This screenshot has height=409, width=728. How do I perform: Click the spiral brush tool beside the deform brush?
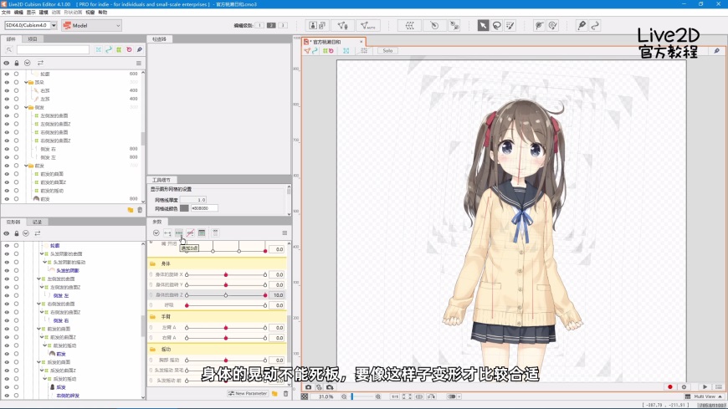[552, 26]
